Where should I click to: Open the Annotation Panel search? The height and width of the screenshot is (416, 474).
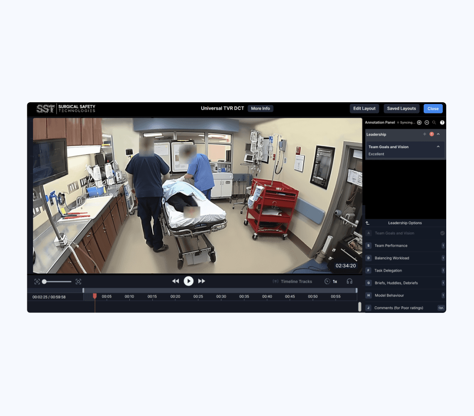tap(434, 123)
